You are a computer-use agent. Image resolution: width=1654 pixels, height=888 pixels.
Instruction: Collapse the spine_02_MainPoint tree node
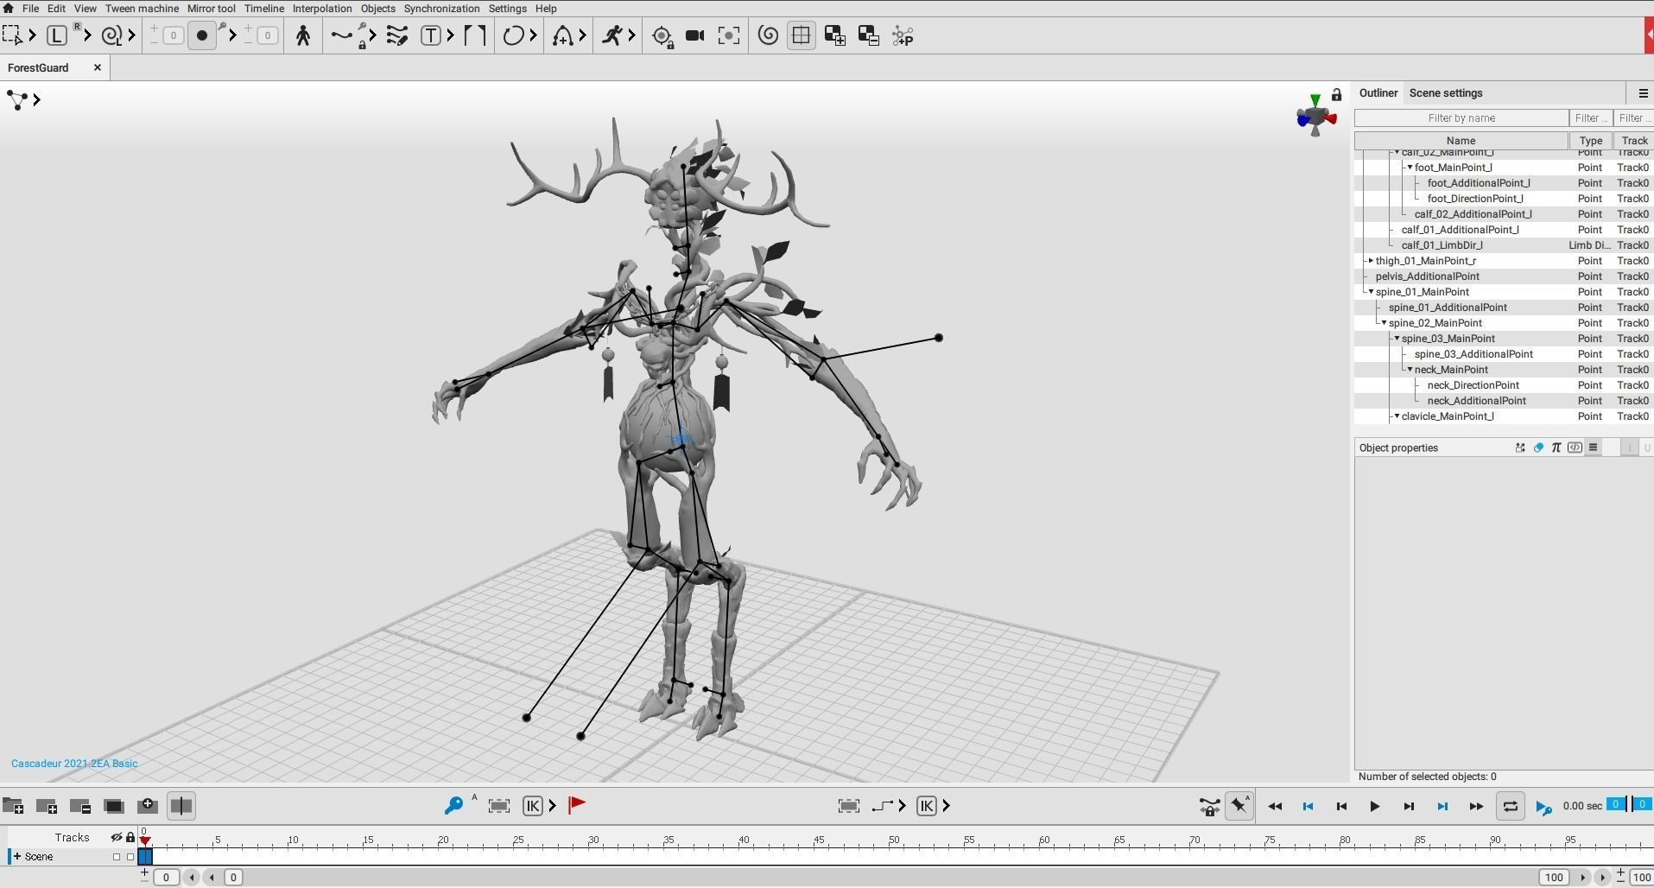click(x=1384, y=323)
